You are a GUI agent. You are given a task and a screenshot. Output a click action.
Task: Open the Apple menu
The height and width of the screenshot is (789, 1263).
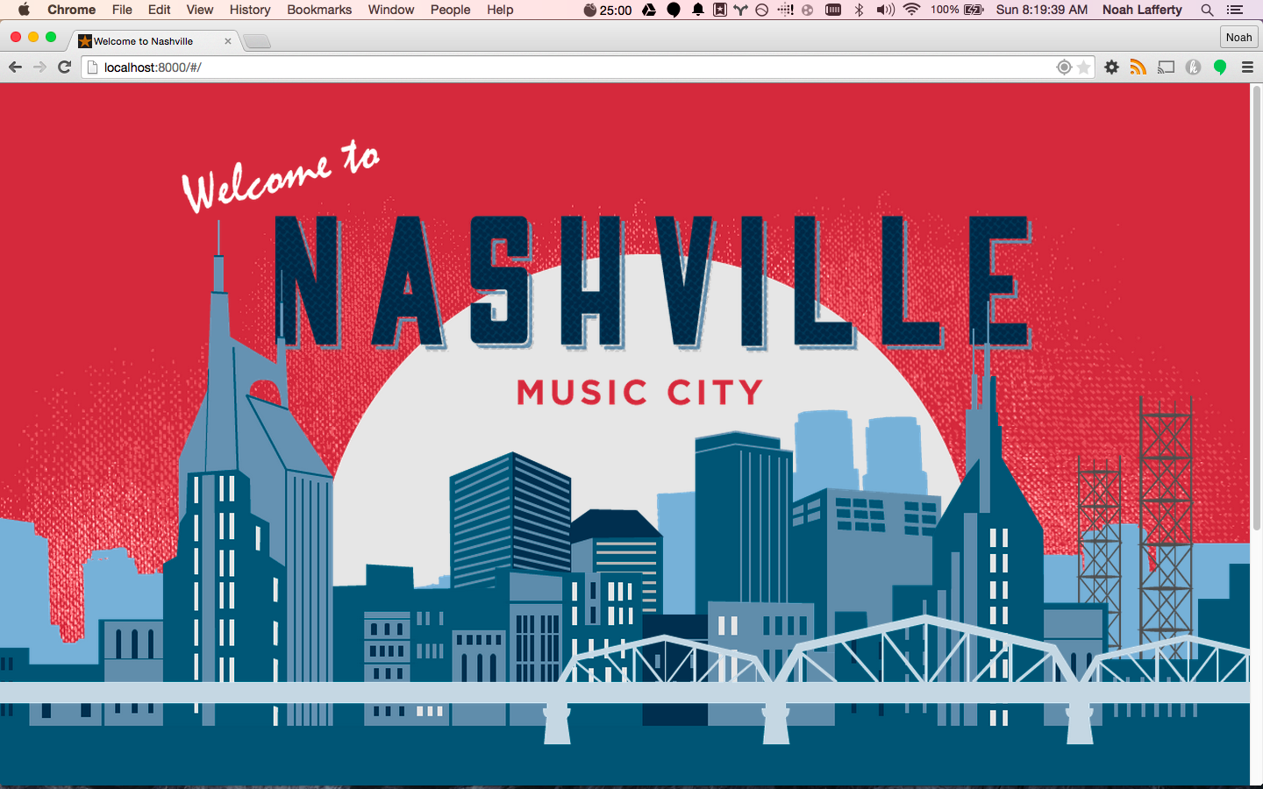(x=24, y=10)
